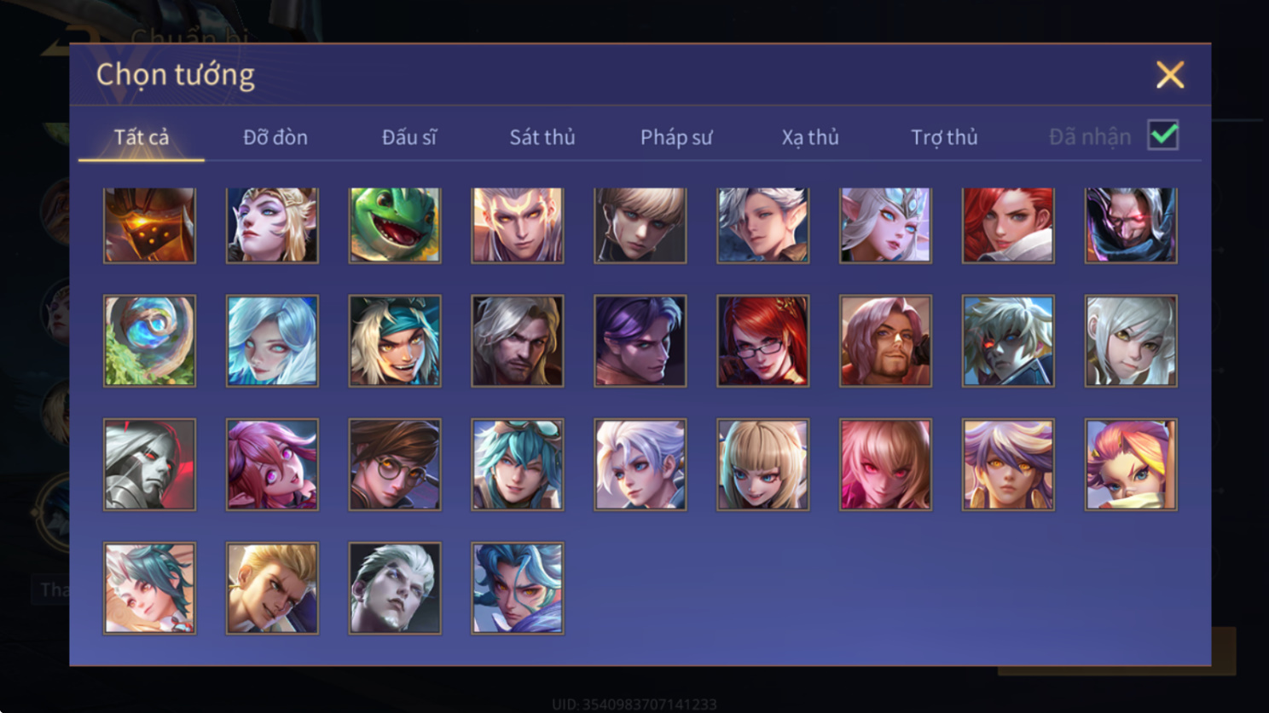Open the Sát thủ tab
1269x713 pixels.
542,137
